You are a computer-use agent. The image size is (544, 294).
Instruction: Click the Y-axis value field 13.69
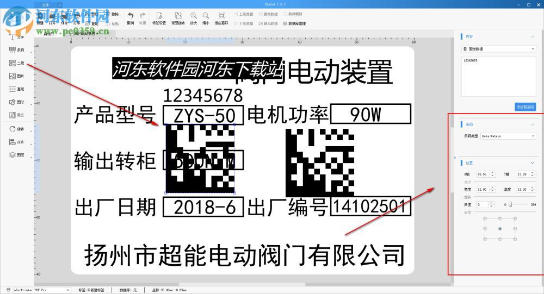(523, 174)
